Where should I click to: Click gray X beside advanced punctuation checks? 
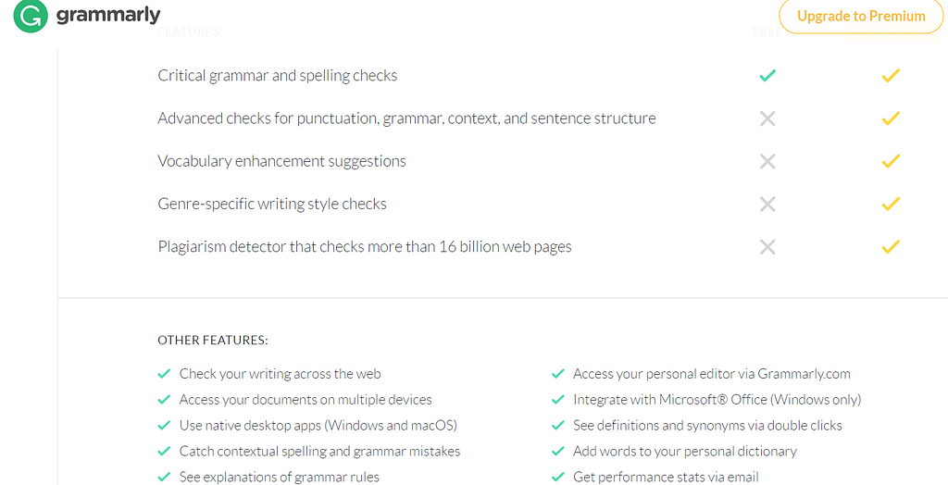[767, 118]
